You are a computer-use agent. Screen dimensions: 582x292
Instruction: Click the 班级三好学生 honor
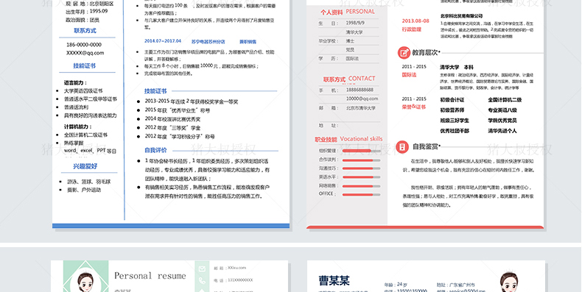coord(455,121)
